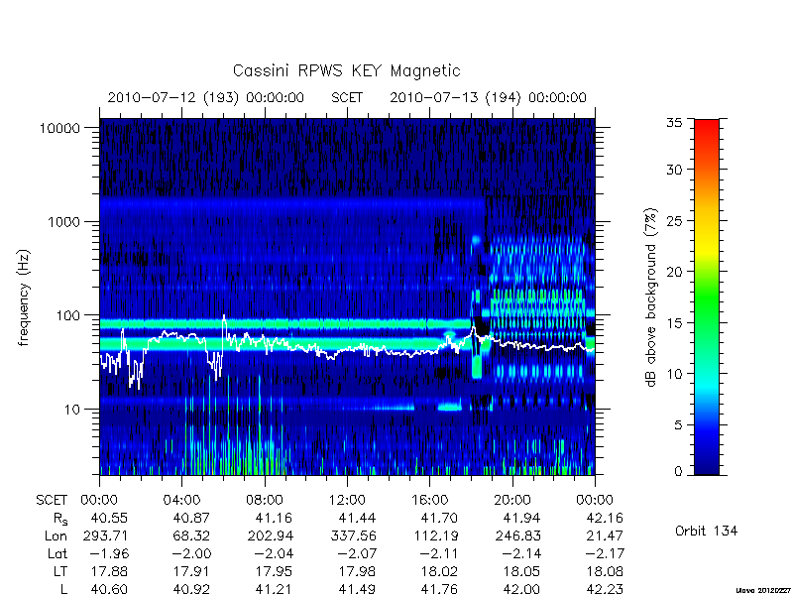Click the LT value 17.98
Image resolution: width=793 pixels, height=595 pixels.
coord(357,572)
